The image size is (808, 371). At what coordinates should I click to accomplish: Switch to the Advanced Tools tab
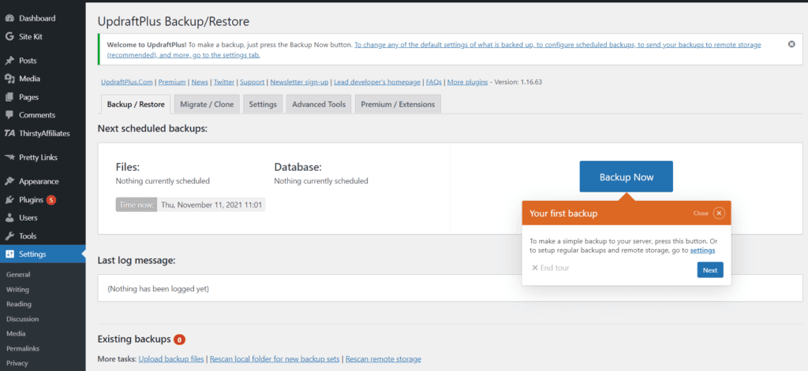coord(319,104)
